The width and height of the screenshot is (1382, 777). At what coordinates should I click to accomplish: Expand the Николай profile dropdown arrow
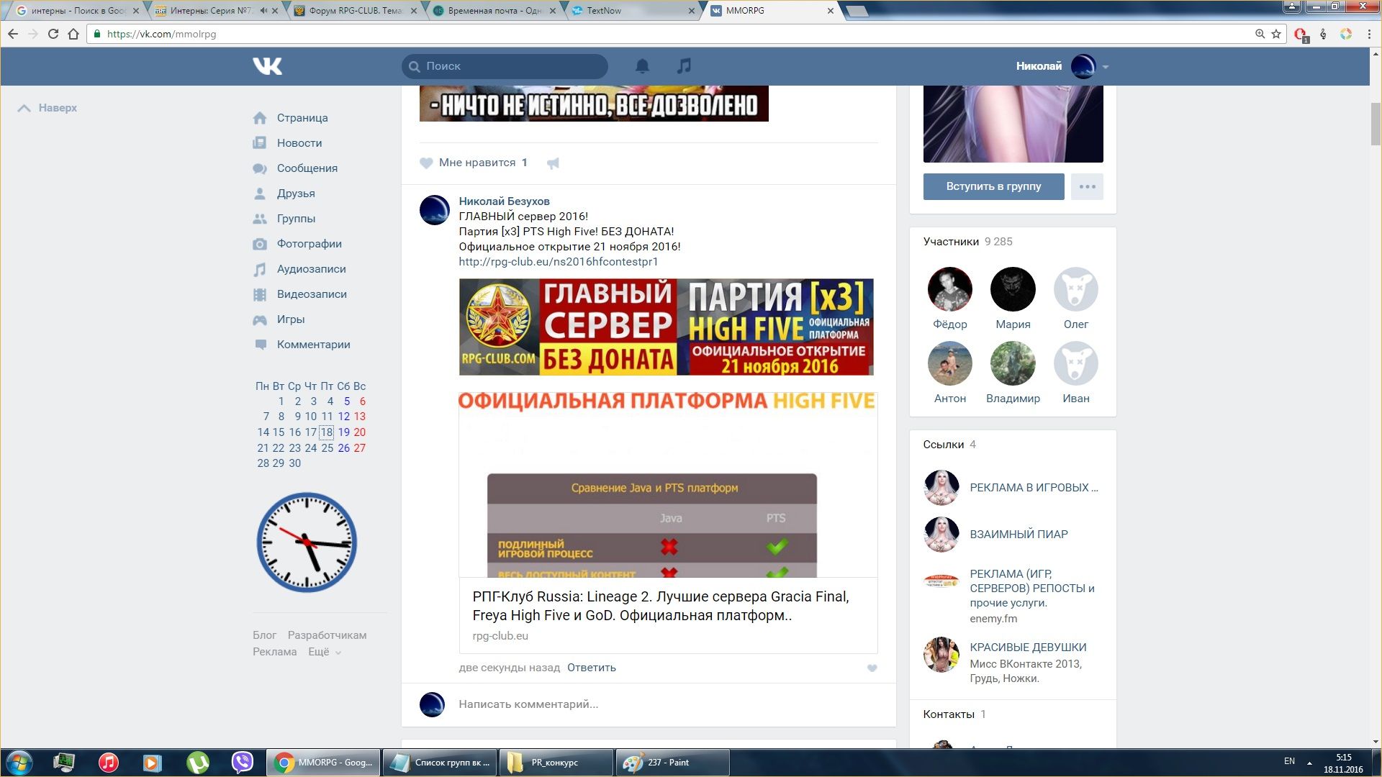coord(1106,67)
